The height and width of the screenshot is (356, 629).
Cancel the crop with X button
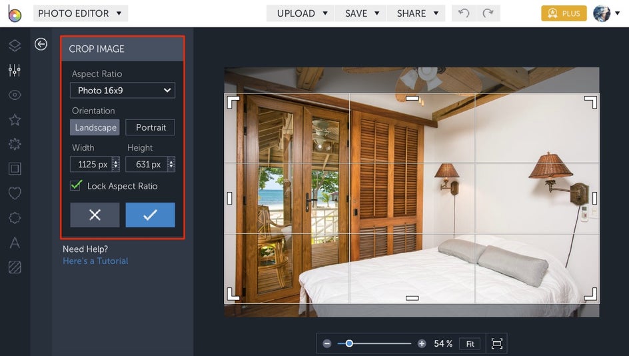coord(95,215)
